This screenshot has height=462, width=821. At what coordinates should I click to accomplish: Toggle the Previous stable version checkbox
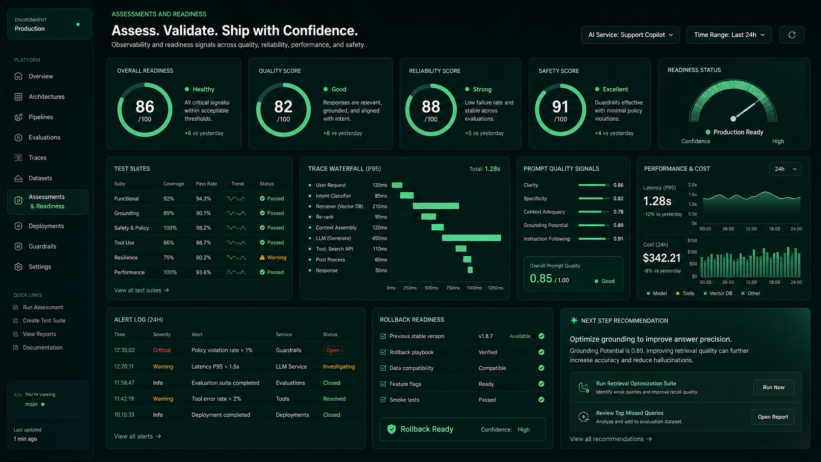coord(383,336)
